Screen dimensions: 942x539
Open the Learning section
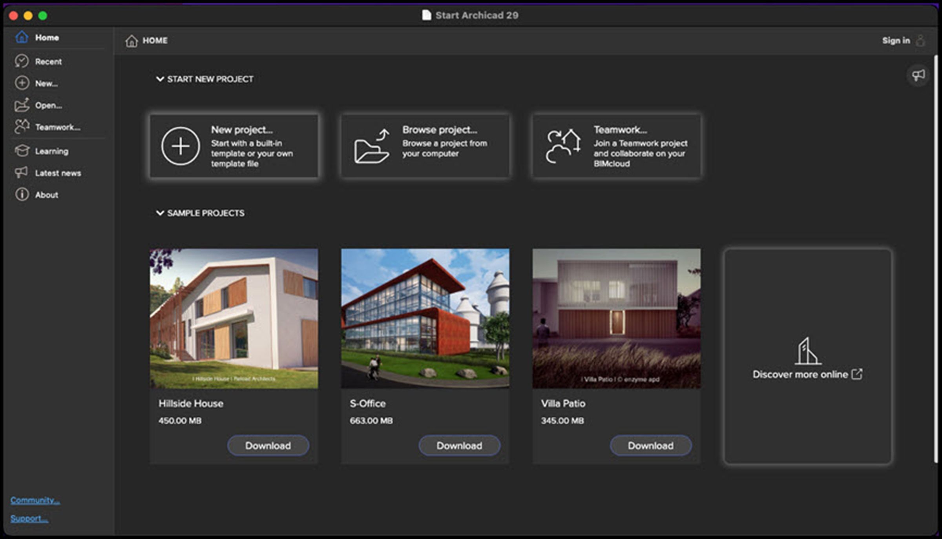[x=51, y=151]
